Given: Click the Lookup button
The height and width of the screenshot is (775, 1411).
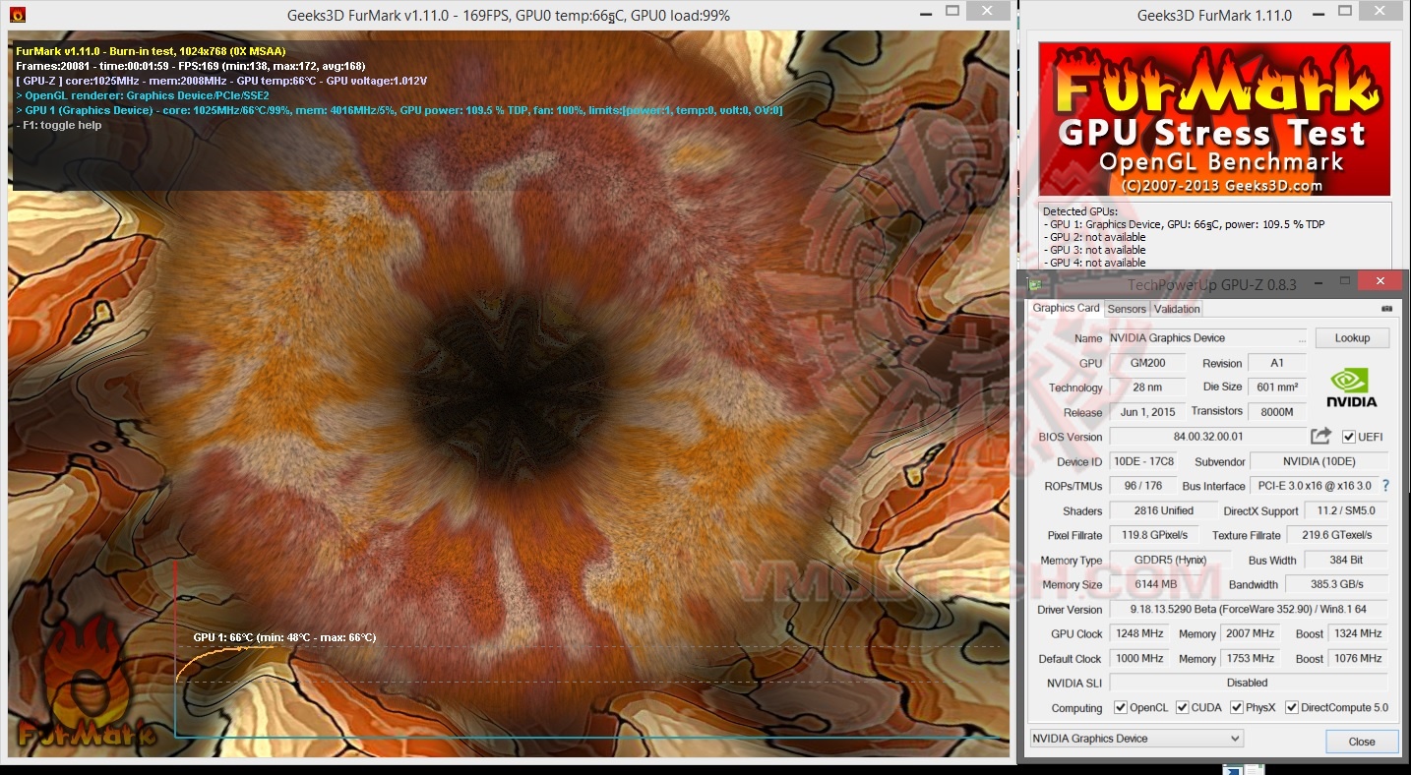Looking at the screenshot, I should click(x=1352, y=337).
